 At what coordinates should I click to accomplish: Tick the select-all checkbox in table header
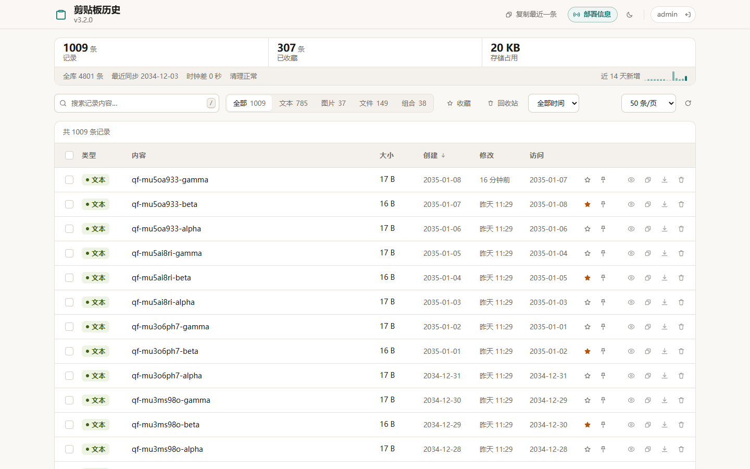[69, 155]
